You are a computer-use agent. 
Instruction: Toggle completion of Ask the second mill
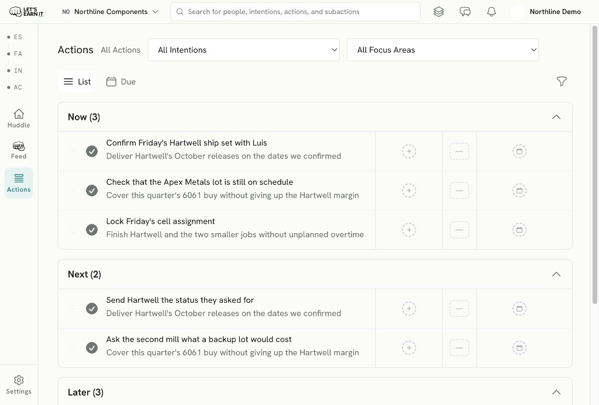(92, 348)
